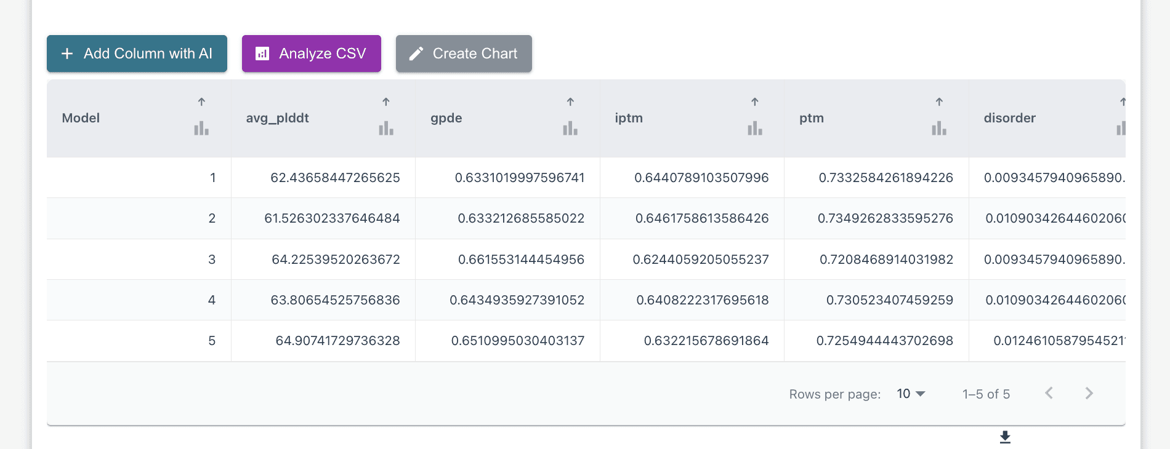1170x449 pixels.
Task: Click the histogram icon in Model column
Action: tap(201, 129)
